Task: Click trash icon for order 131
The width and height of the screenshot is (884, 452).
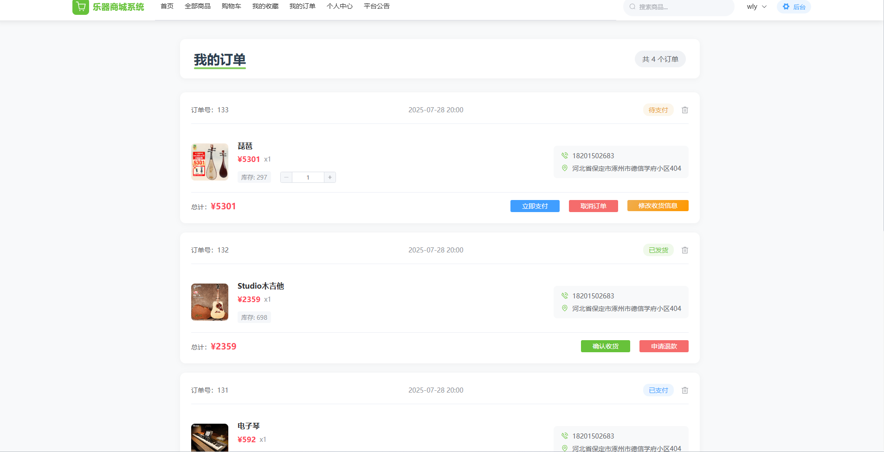Action: click(x=684, y=390)
